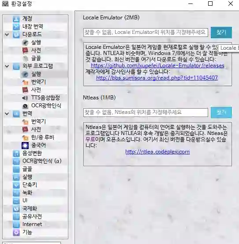Collapse the 다운로드 tree node

[x=7, y=34]
